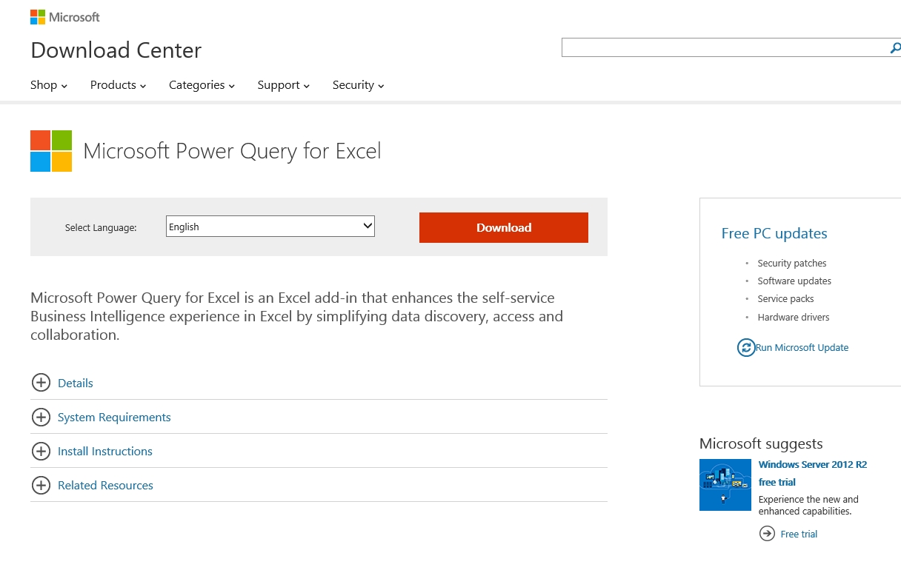Click the 'Microsoft suggests' heading

tap(761, 443)
